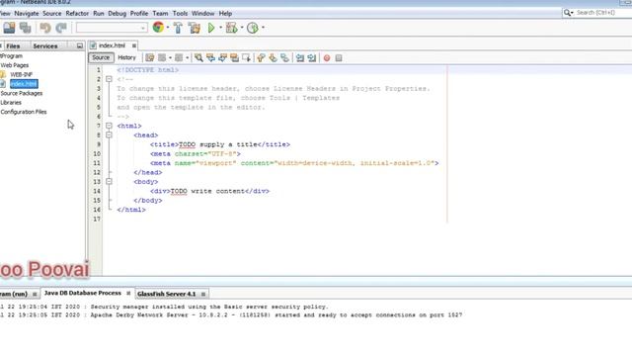Switch to the Files tab

[x=13, y=46]
